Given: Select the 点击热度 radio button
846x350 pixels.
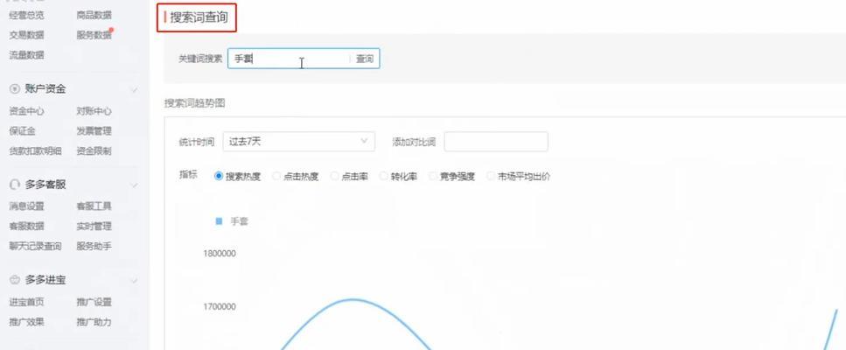Looking at the screenshot, I should coord(276,176).
